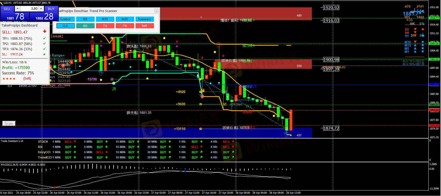Increase lot size with the up arrow

pyautogui.click(x=41, y=9)
